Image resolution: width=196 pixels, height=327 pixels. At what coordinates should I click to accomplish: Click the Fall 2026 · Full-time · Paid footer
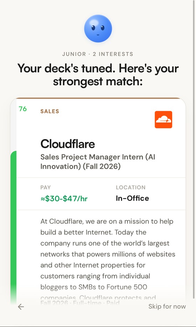click(80, 303)
